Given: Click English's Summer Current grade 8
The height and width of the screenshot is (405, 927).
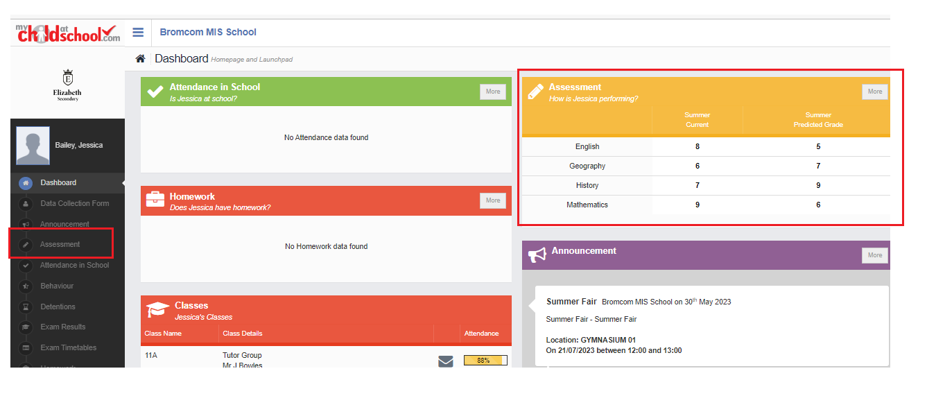Looking at the screenshot, I should click(698, 147).
